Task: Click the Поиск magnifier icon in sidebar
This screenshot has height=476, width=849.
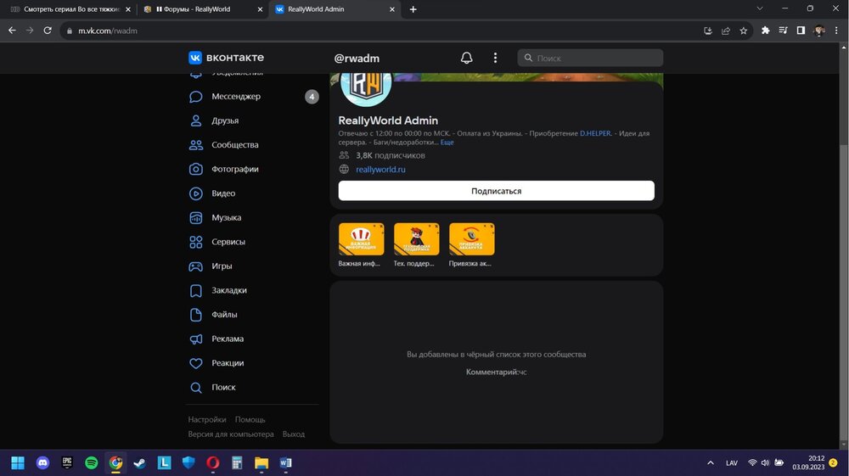Action: (196, 387)
